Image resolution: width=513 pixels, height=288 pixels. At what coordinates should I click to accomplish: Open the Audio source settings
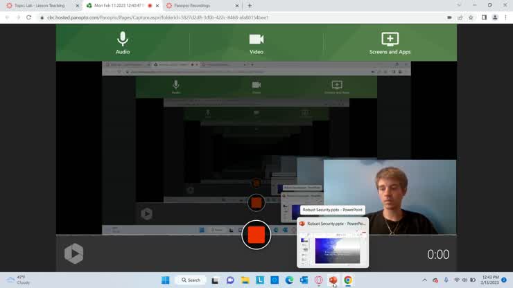123,42
